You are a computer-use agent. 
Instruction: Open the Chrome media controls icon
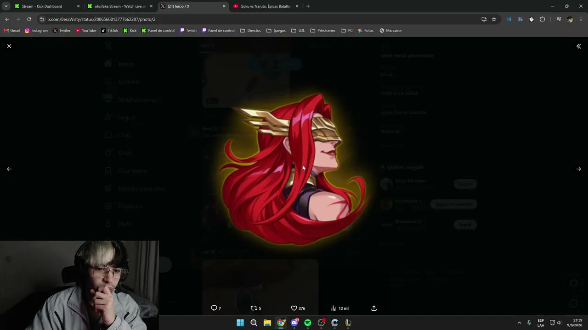point(559,19)
